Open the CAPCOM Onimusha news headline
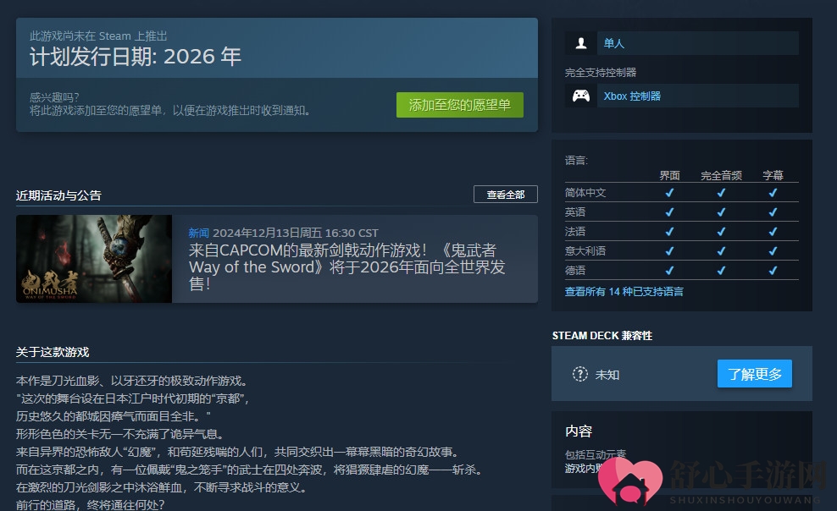The image size is (837, 511). click(x=347, y=267)
